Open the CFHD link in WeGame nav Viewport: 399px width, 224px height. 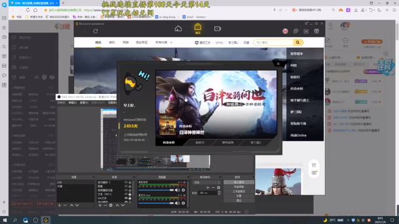(x=219, y=42)
